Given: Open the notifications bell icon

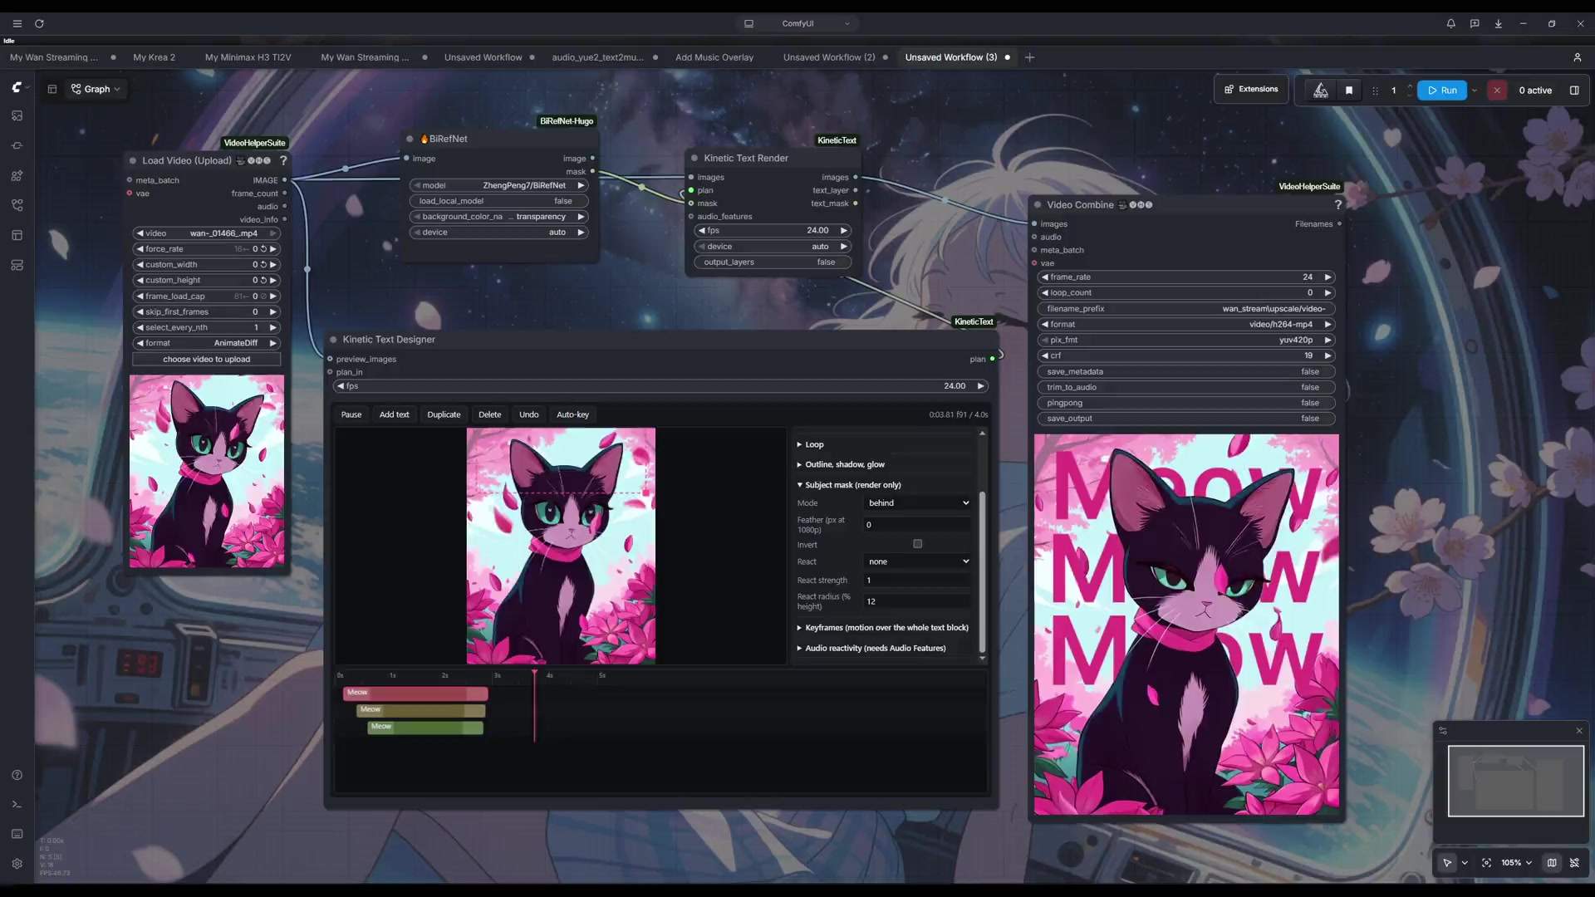Looking at the screenshot, I should click(x=1450, y=23).
